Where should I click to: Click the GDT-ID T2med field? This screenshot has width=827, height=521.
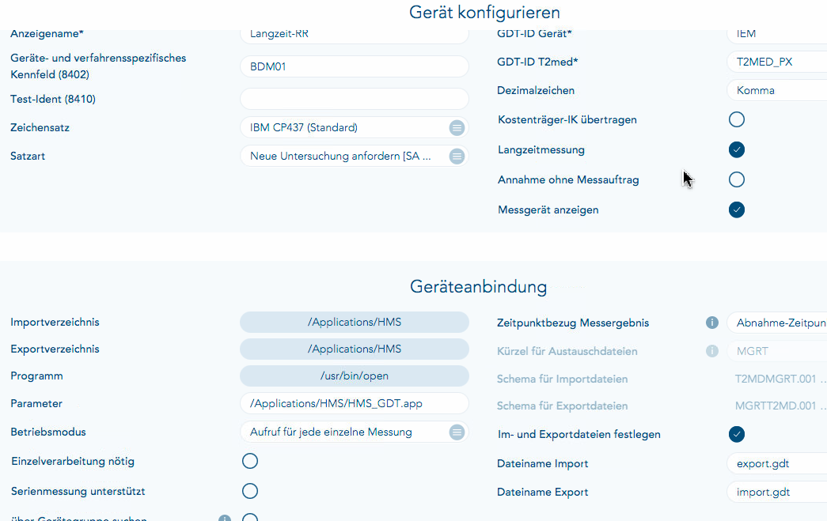pyautogui.click(x=777, y=62)
